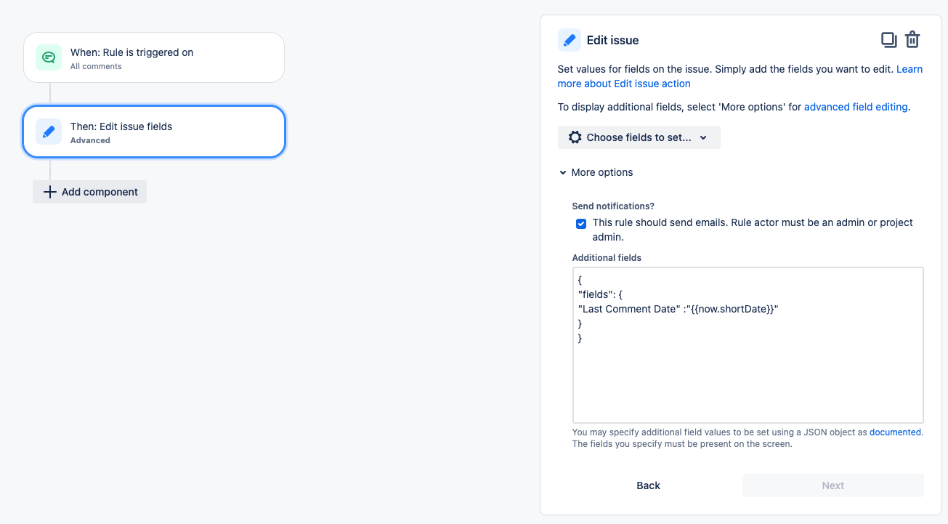Click the Add component button
This screenshot has width=948, height=524.
[x=90, y=192]
